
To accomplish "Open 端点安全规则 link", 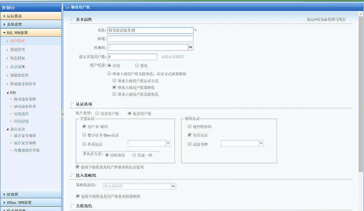I will coord(25,136).
